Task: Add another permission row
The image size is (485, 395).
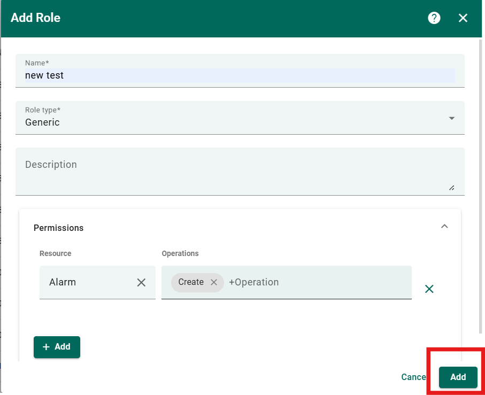Action: pos(57,347)
